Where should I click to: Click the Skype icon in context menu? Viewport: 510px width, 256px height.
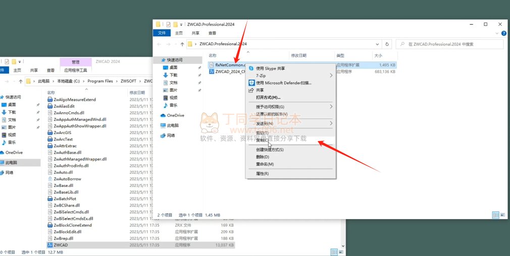(251, 69)
